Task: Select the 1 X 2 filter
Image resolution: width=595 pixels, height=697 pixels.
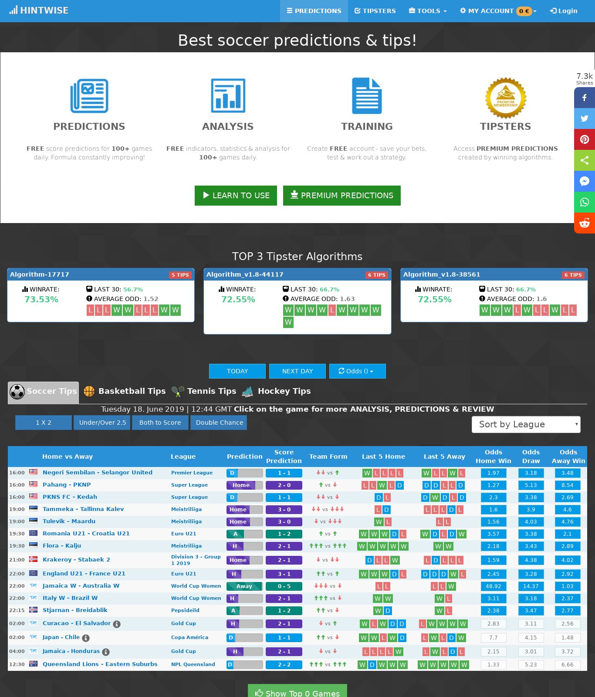Action: click(x=44, y=423)
